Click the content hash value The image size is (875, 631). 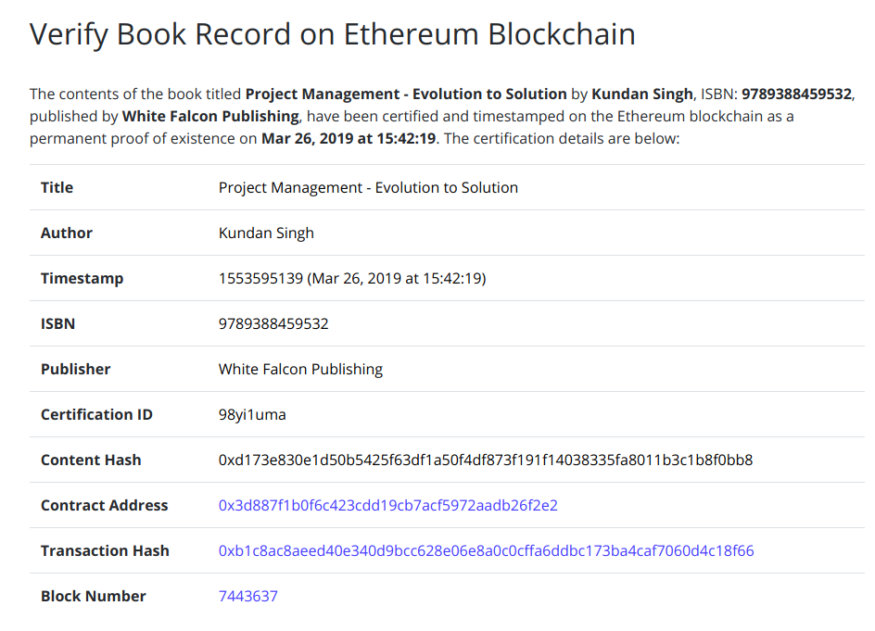tap(485, 461)
